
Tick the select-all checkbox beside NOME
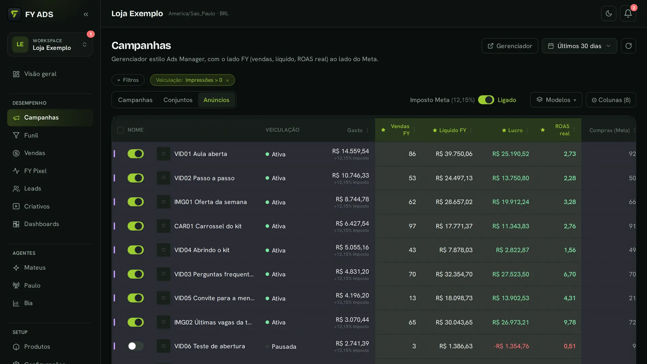121,130
